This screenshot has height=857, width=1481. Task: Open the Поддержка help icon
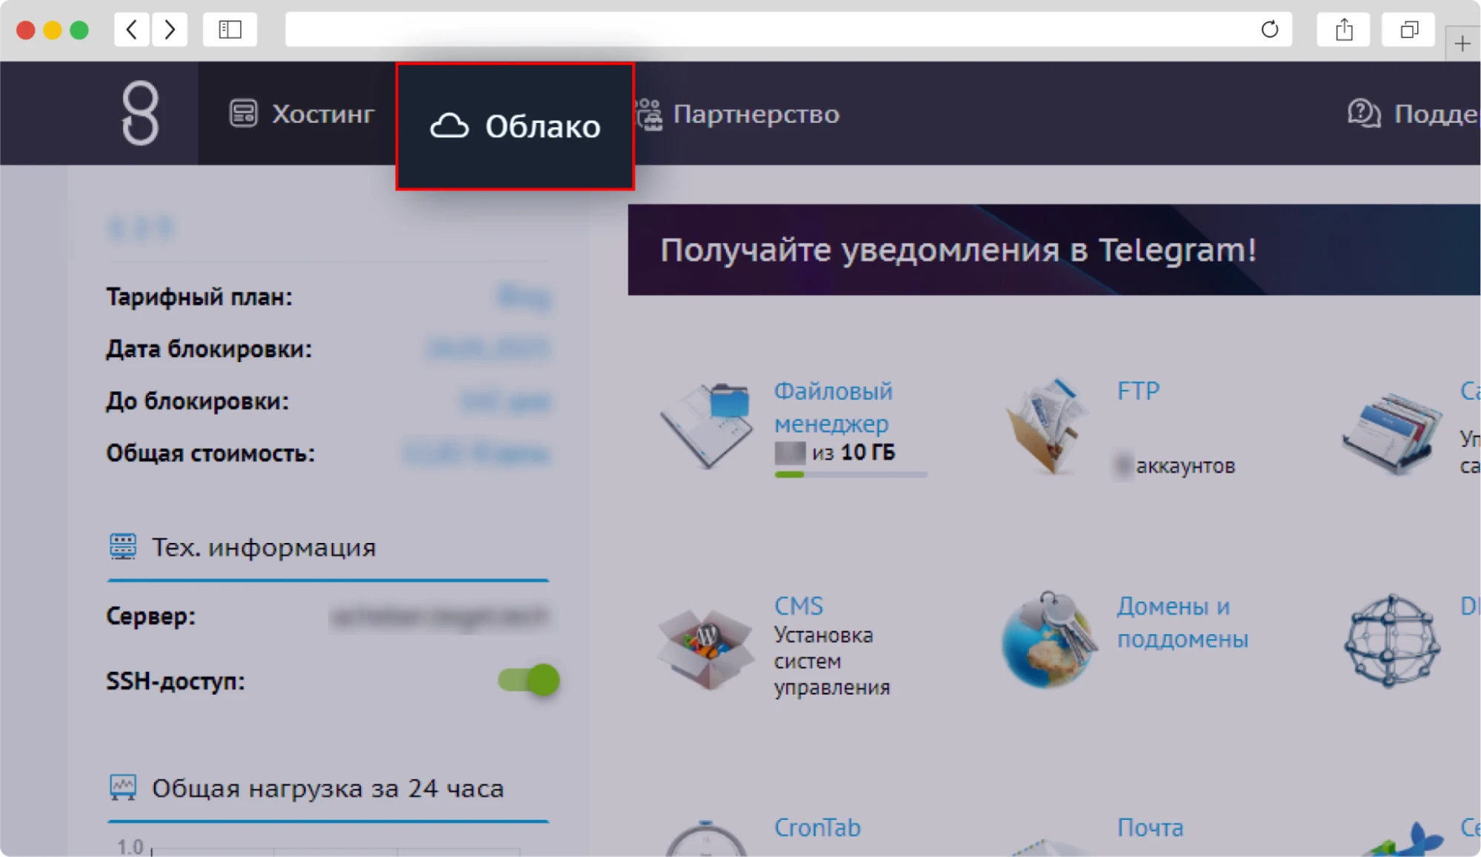pos(1363,113)
